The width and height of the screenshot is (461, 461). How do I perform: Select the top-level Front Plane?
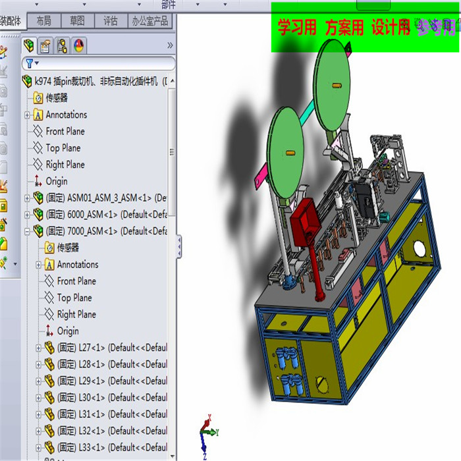65,131
